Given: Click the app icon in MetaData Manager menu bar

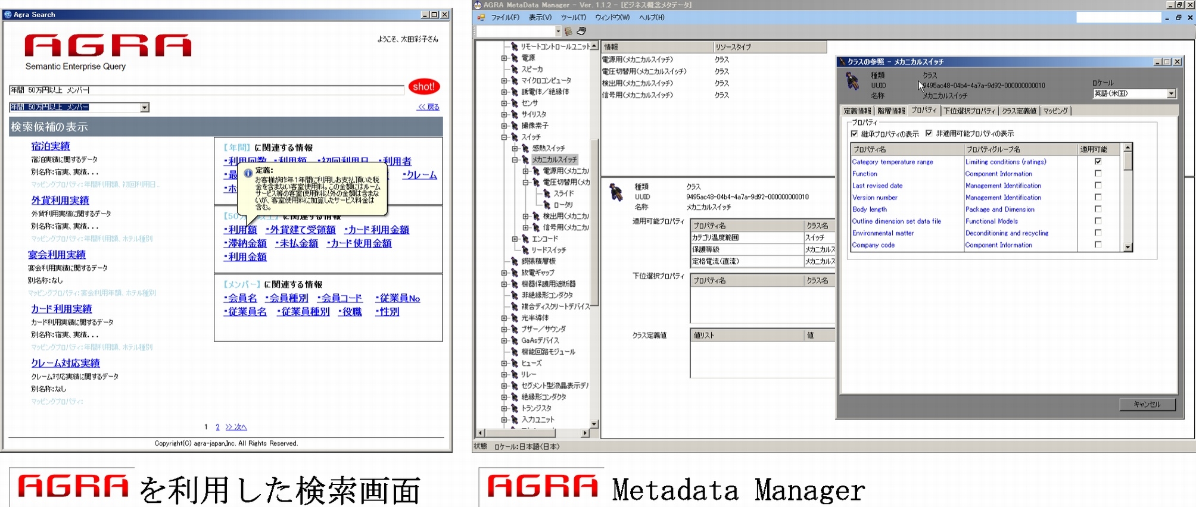Looking at the screenshot, I should click(x=481, y=17).
